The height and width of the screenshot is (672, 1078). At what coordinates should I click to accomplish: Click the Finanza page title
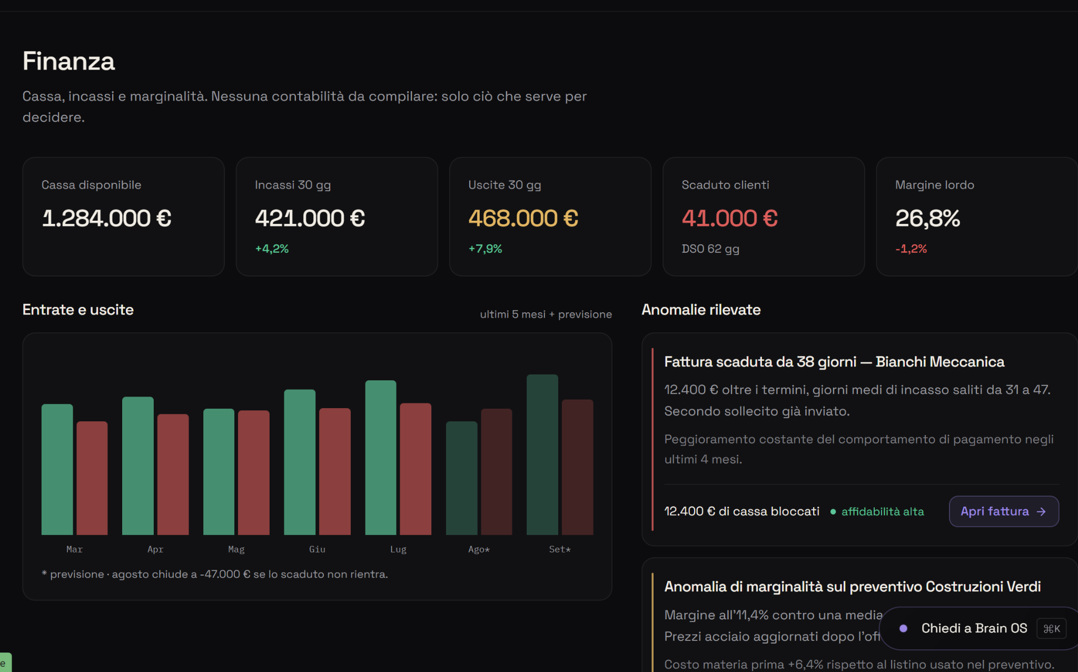(x=68, y=61)
